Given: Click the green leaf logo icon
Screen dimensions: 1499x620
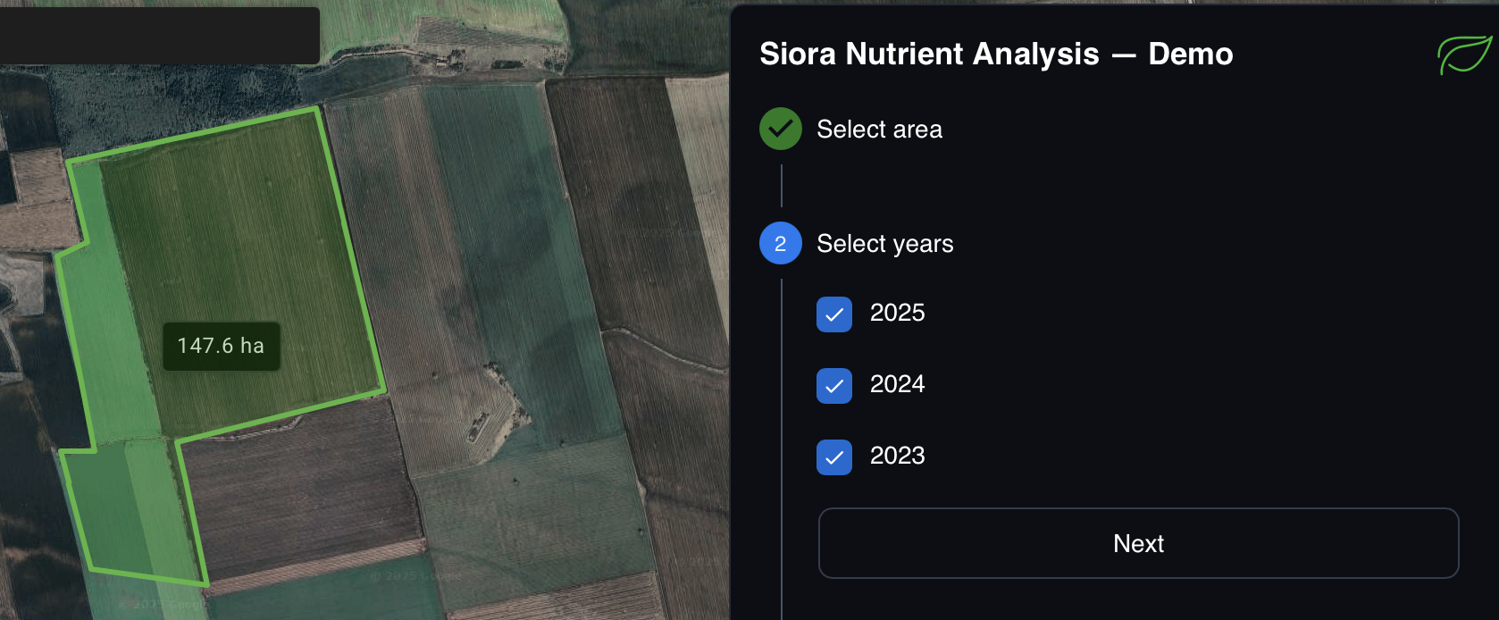Looking at the screenshot, I should (x=1463, y=54).
